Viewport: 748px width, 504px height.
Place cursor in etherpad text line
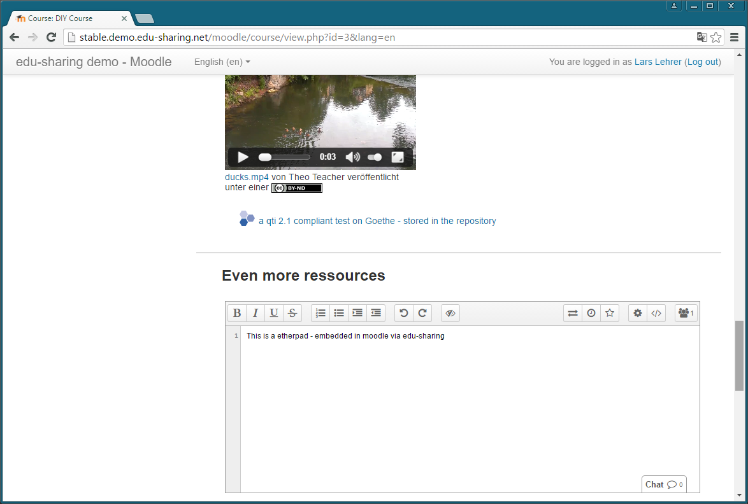345,336
